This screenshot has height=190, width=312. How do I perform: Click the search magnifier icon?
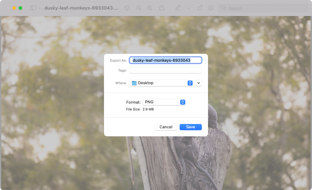point(224,8)
